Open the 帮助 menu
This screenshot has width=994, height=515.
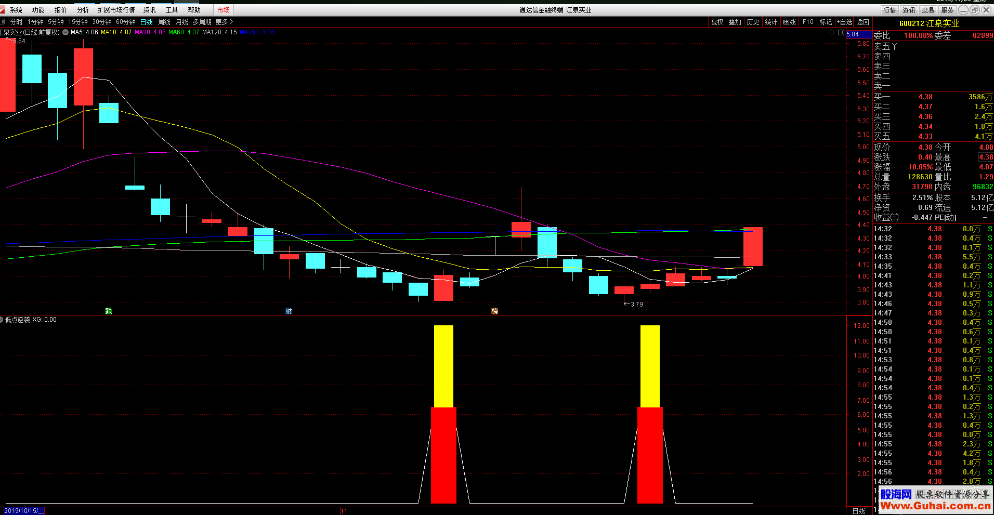point(194,10)
